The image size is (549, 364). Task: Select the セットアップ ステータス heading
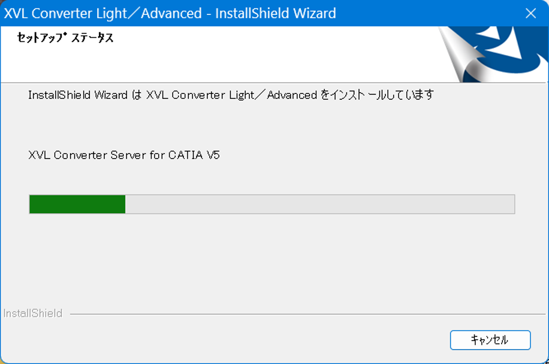click(x=65, y=37)
